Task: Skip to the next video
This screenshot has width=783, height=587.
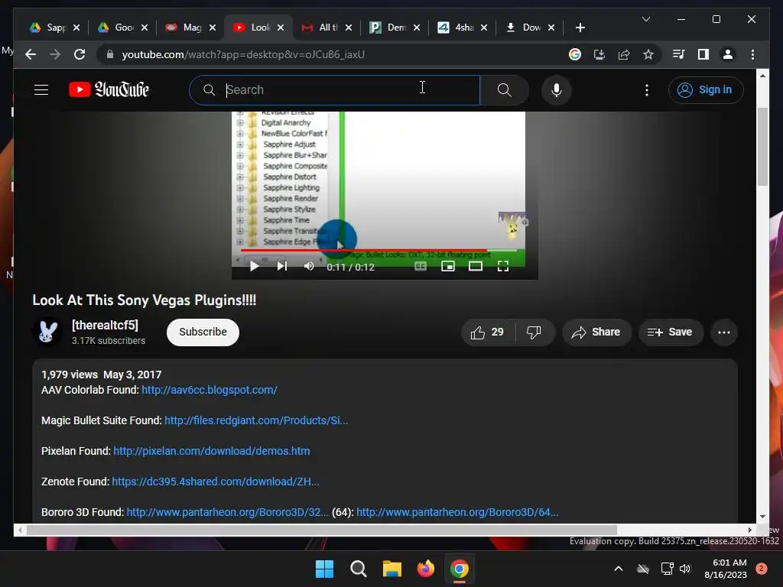Action: pos(282,267)
